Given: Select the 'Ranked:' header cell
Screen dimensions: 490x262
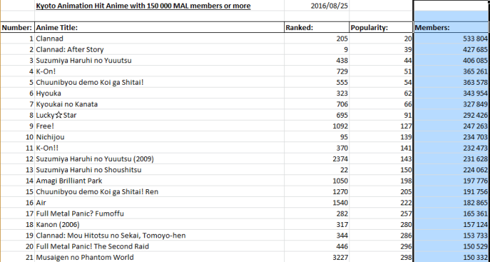Looking at the screenshot, I should pos(317,27).
